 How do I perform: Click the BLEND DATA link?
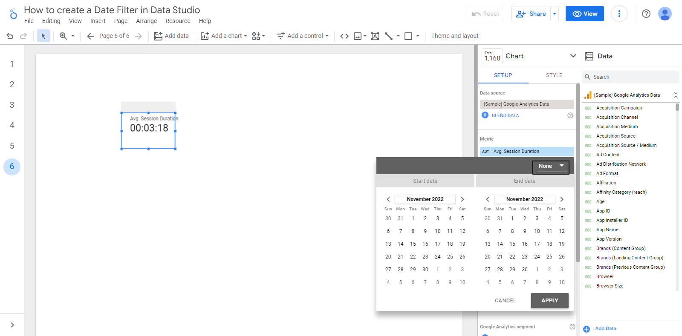505,115
